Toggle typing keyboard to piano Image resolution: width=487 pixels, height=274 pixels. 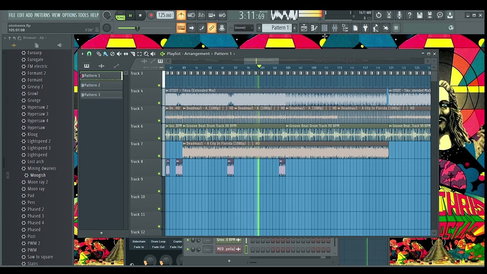coord(181,28)
